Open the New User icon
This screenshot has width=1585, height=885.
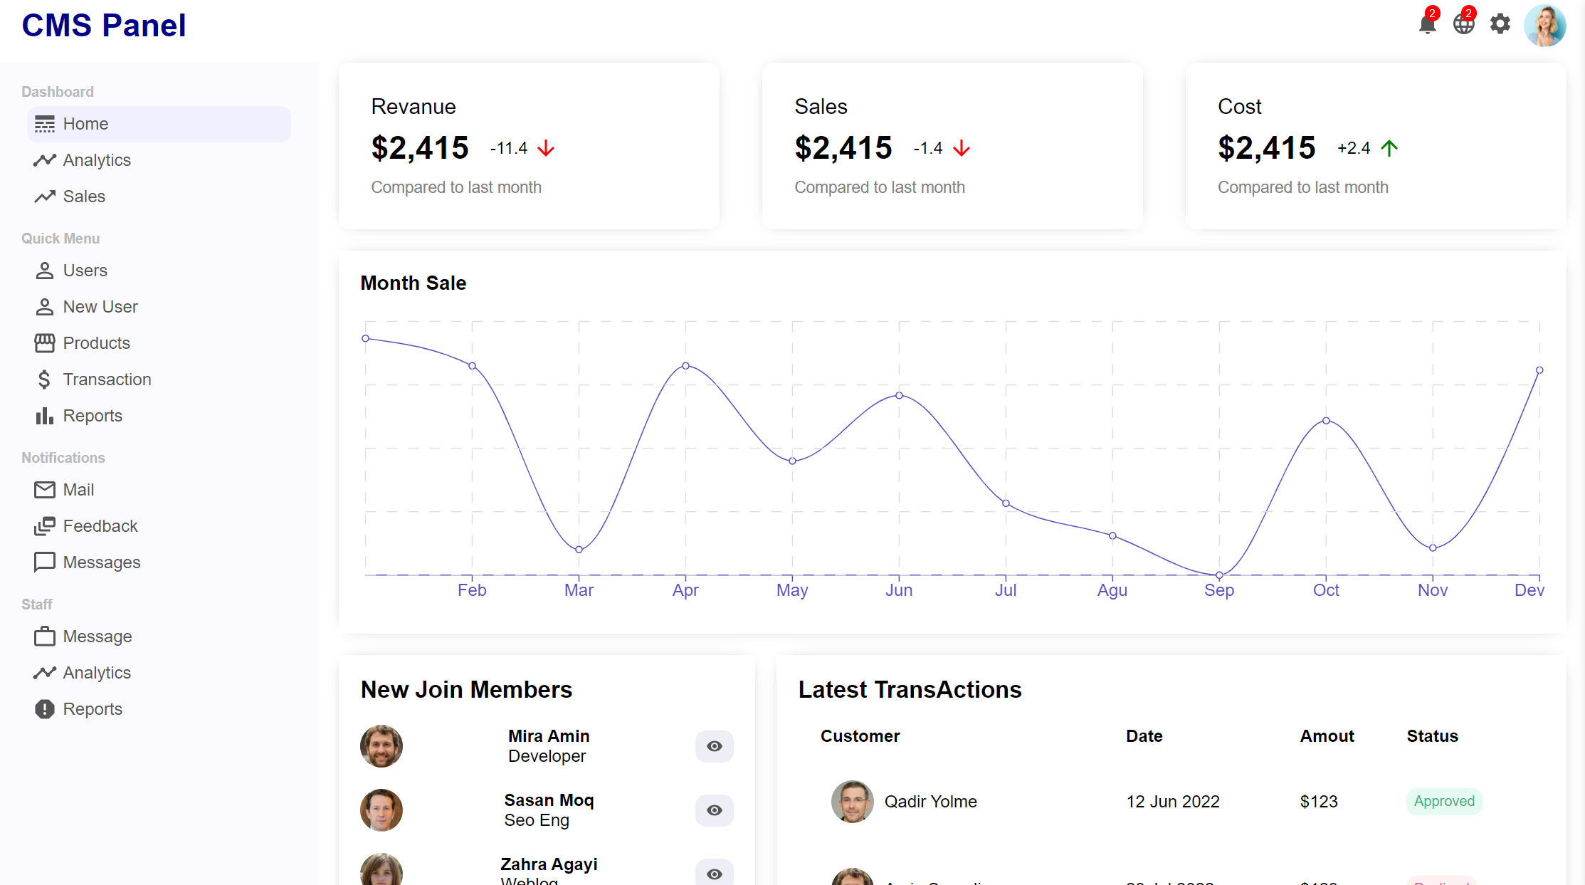pyautogui.click(x=44, y=306)
